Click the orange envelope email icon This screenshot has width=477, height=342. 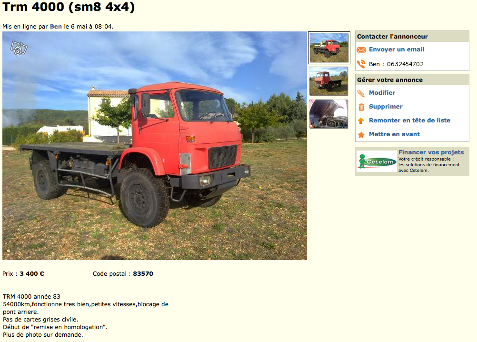pyautogui.click(x=361, y=50)
